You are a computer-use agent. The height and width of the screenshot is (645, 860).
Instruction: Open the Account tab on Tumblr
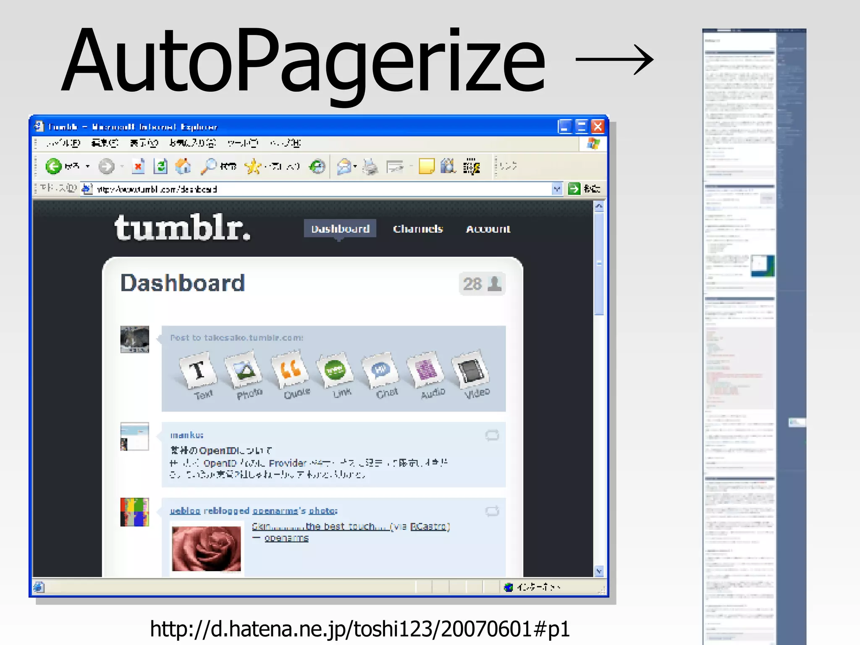click(x=488, y=229)
